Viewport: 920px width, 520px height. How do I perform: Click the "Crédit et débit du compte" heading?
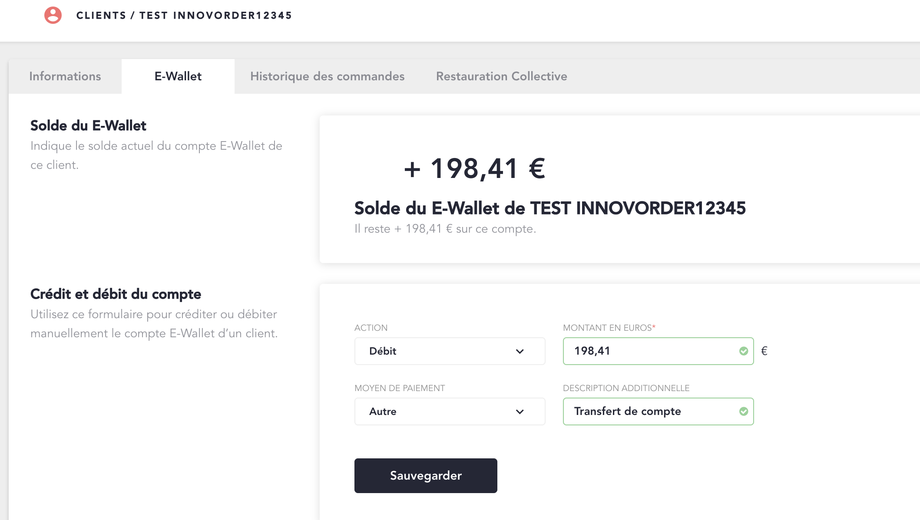116,294
